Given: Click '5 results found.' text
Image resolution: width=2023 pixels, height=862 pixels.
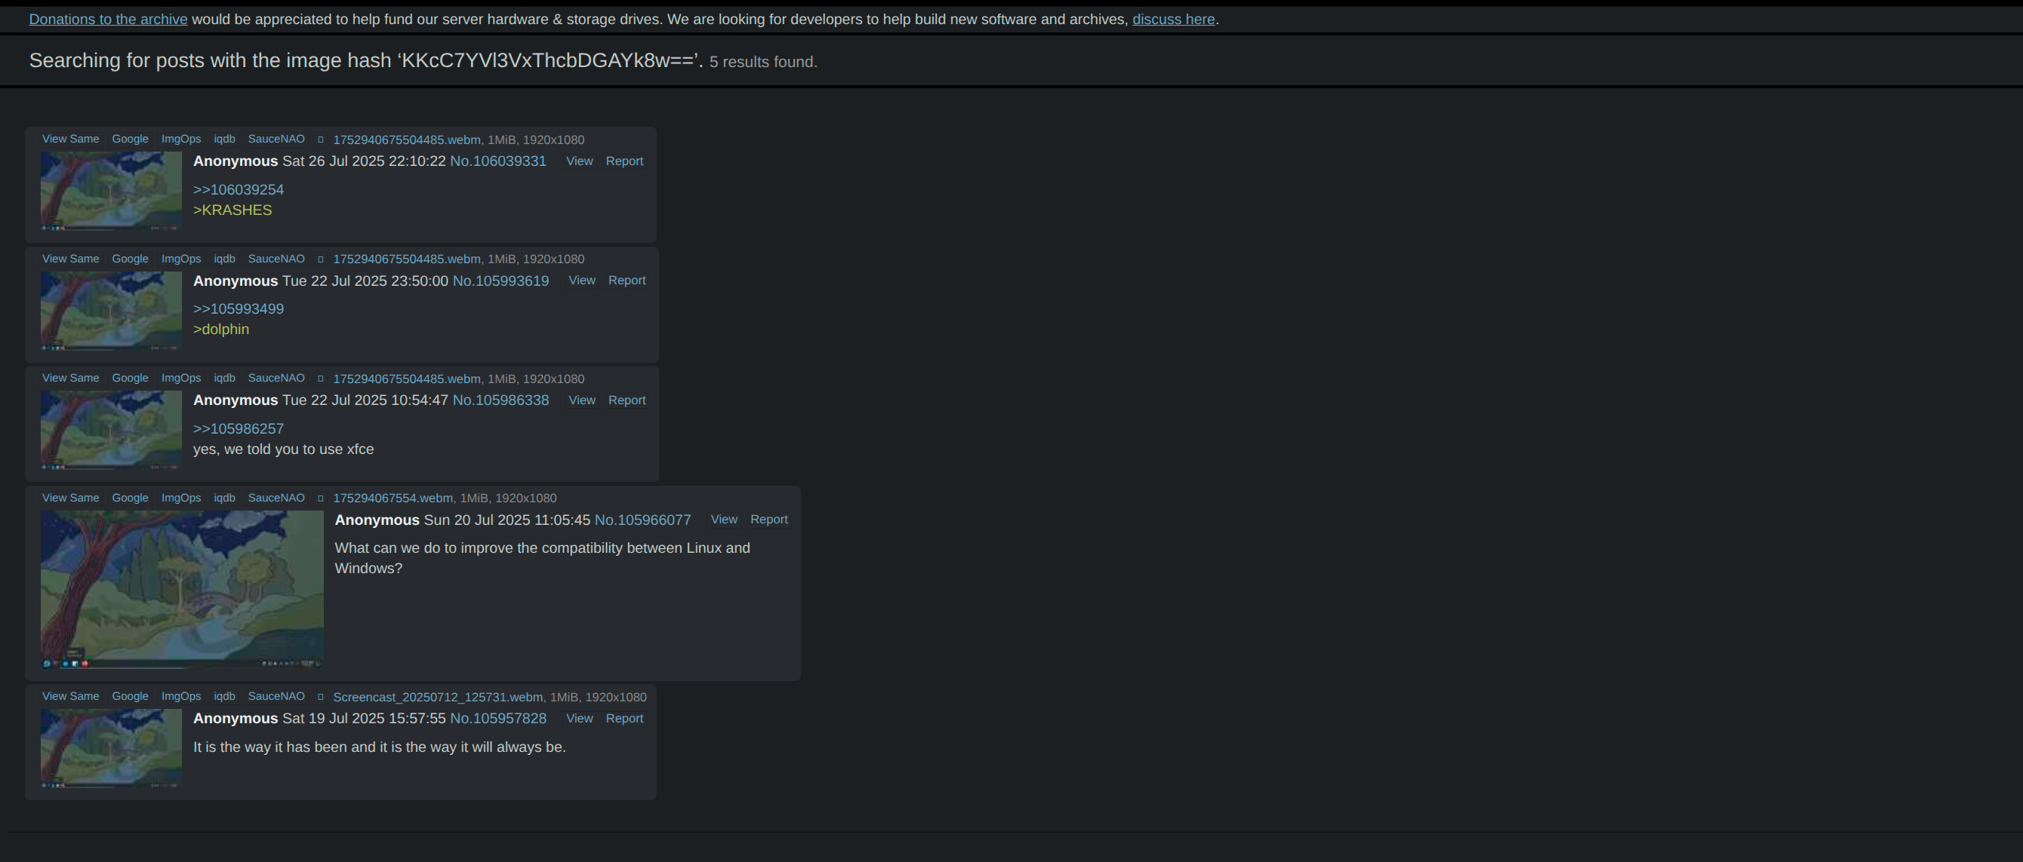Looking at the screenshot, I should [763, 62].
